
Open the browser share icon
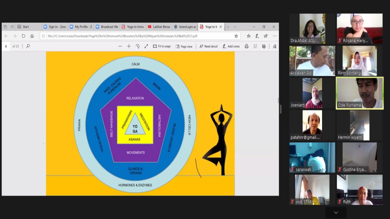266,36
